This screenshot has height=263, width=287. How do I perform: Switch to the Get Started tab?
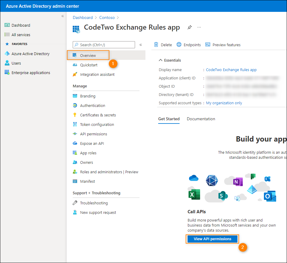click(169, 119)
